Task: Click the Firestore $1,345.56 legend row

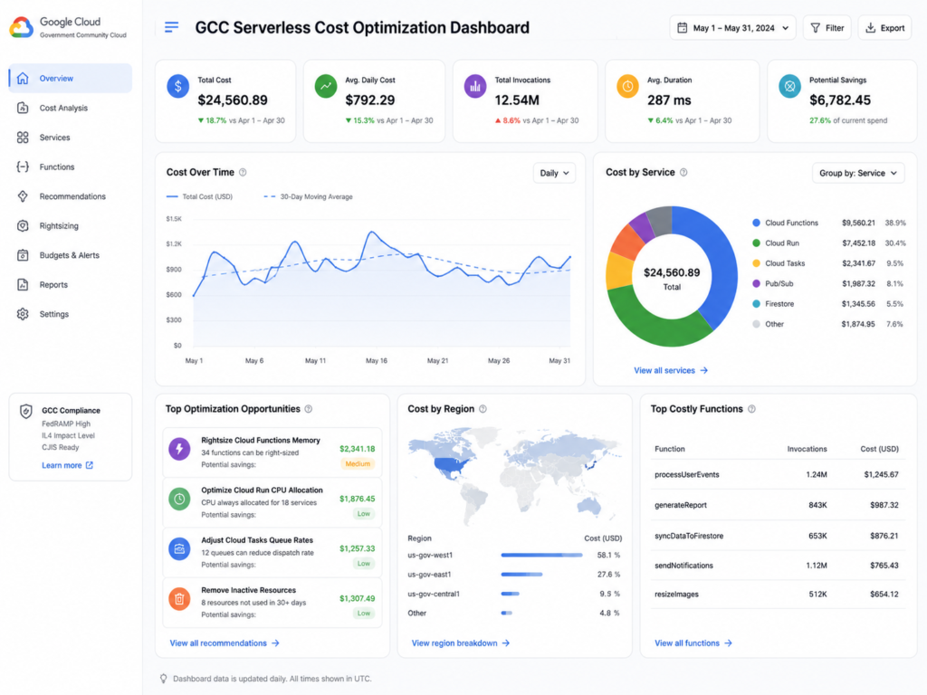Action: (828, 304)
